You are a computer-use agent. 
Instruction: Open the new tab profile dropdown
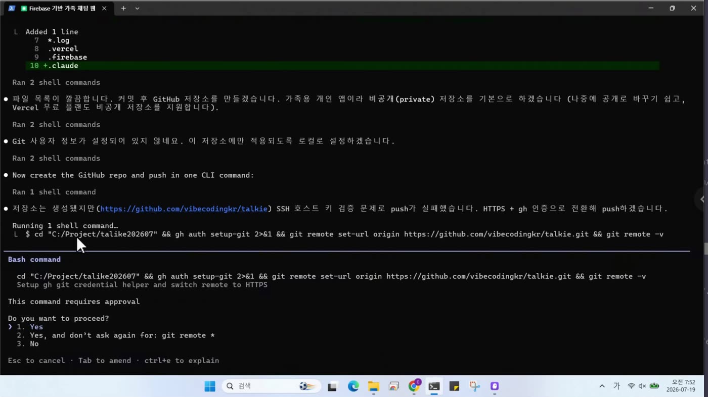(137, 9)
